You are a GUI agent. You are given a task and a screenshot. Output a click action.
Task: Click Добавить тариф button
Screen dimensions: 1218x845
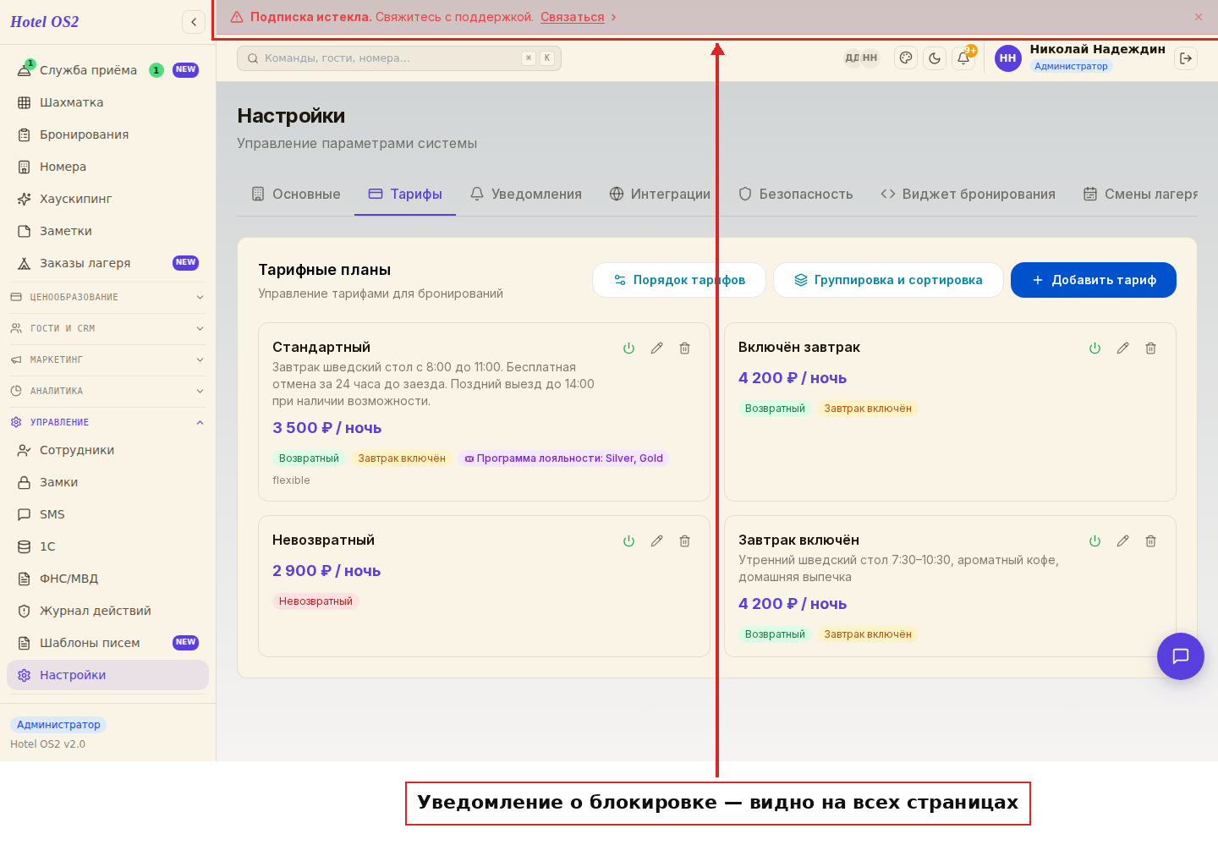click(x=1094, y=280)
